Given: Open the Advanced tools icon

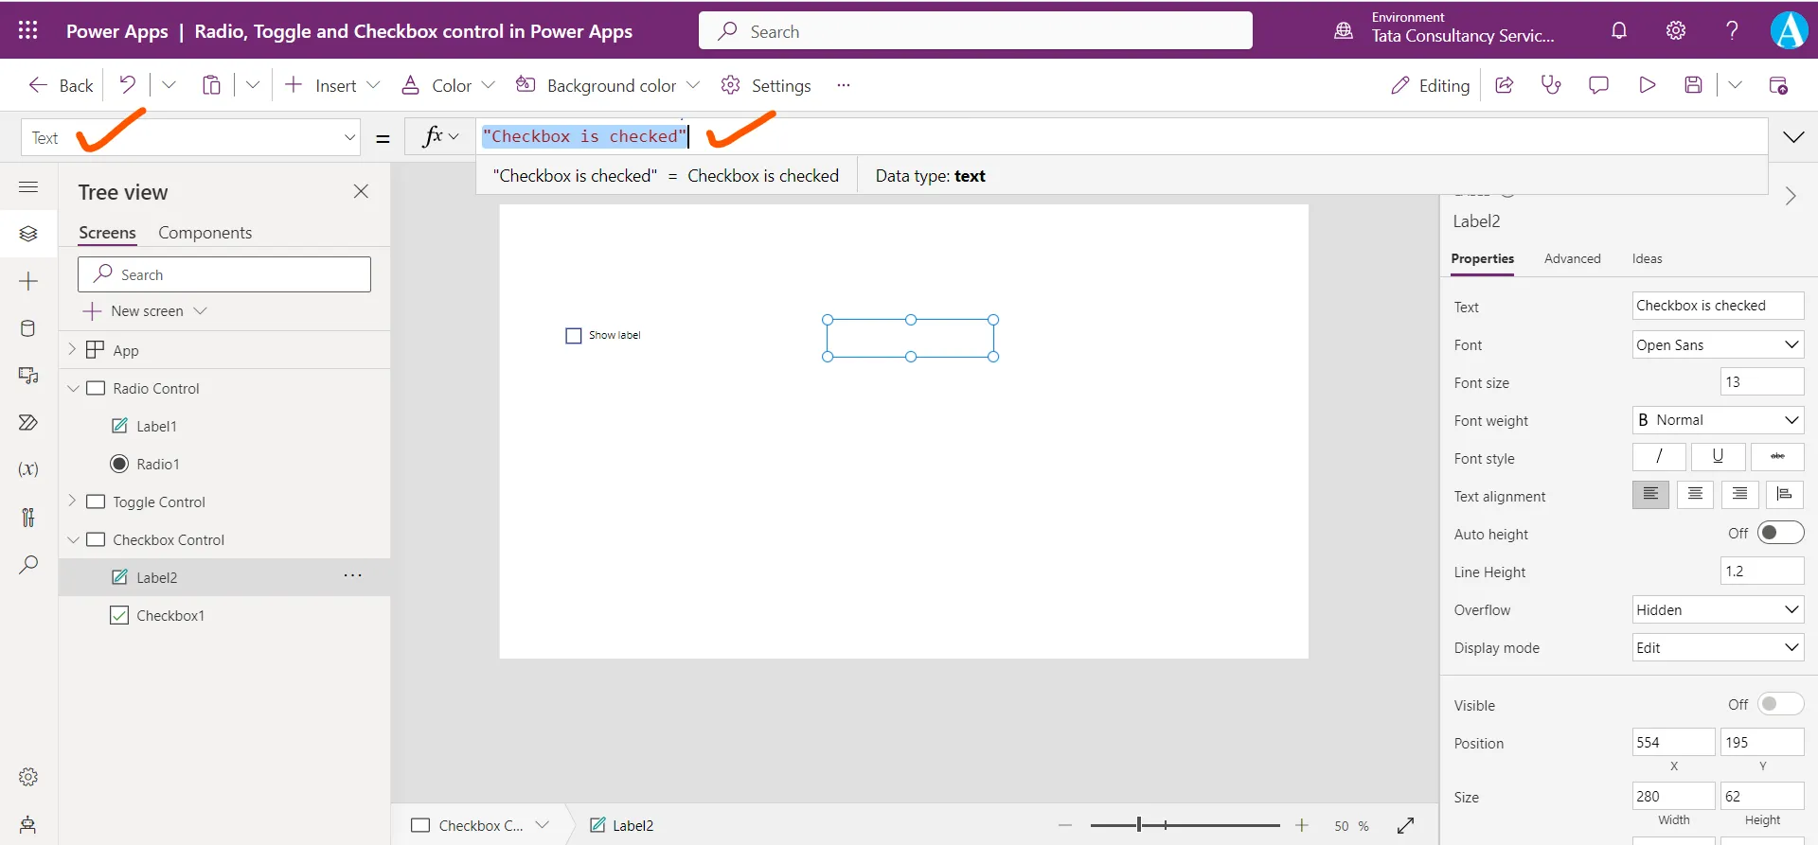Looking at the screenshot, I should pos(28,517).
